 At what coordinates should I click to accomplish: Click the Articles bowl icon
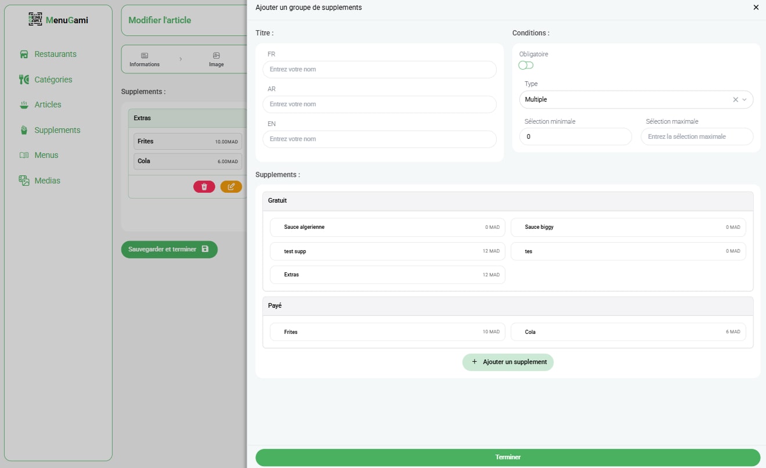pos(24,105)
